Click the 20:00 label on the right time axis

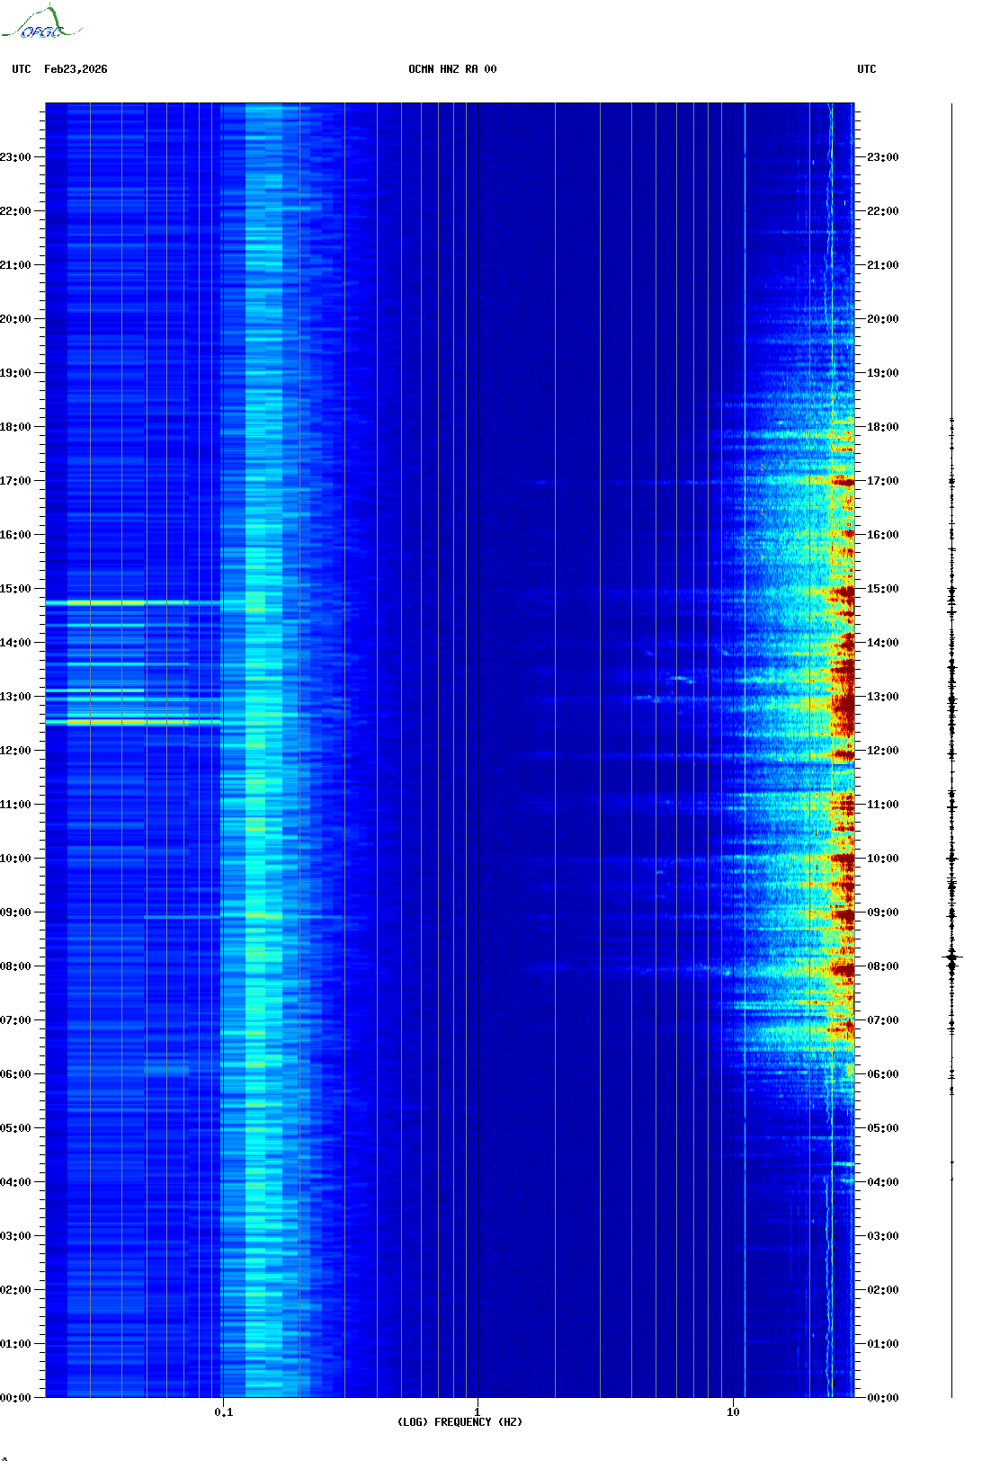882,319
